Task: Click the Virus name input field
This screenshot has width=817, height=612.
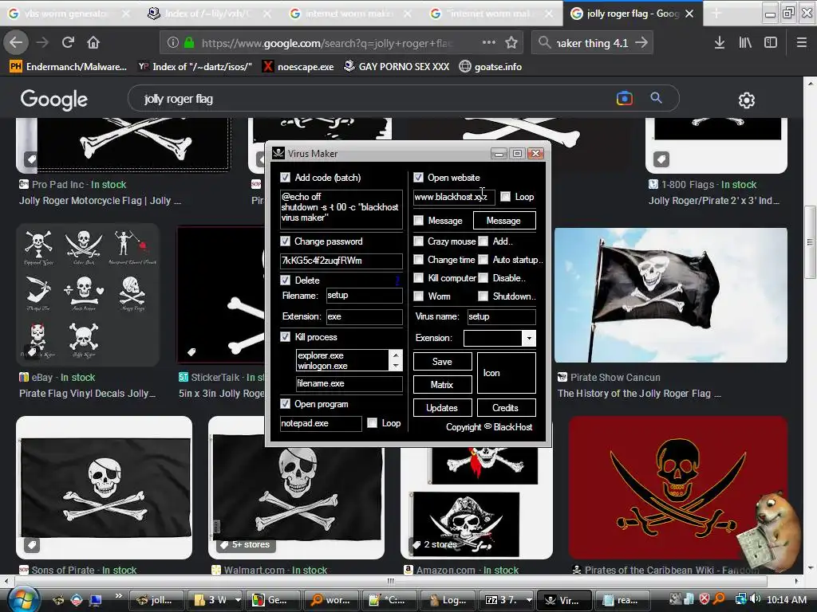Action: 501,316
